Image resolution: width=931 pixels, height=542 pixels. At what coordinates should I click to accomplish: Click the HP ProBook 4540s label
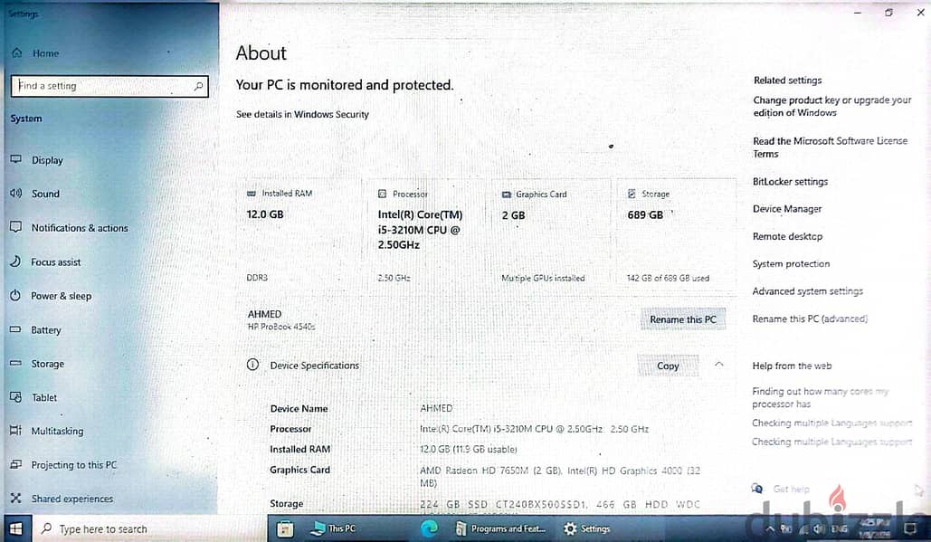coord(281,327)
